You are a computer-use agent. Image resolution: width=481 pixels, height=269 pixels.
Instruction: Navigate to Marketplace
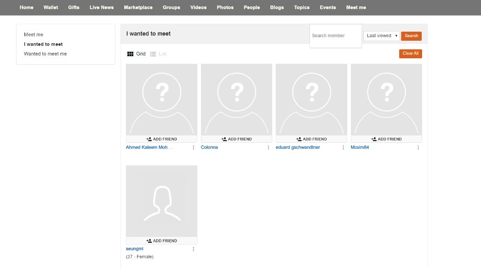coord(138,7)
